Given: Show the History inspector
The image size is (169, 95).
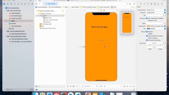Looking at the screenshot, I should (144, 4).
